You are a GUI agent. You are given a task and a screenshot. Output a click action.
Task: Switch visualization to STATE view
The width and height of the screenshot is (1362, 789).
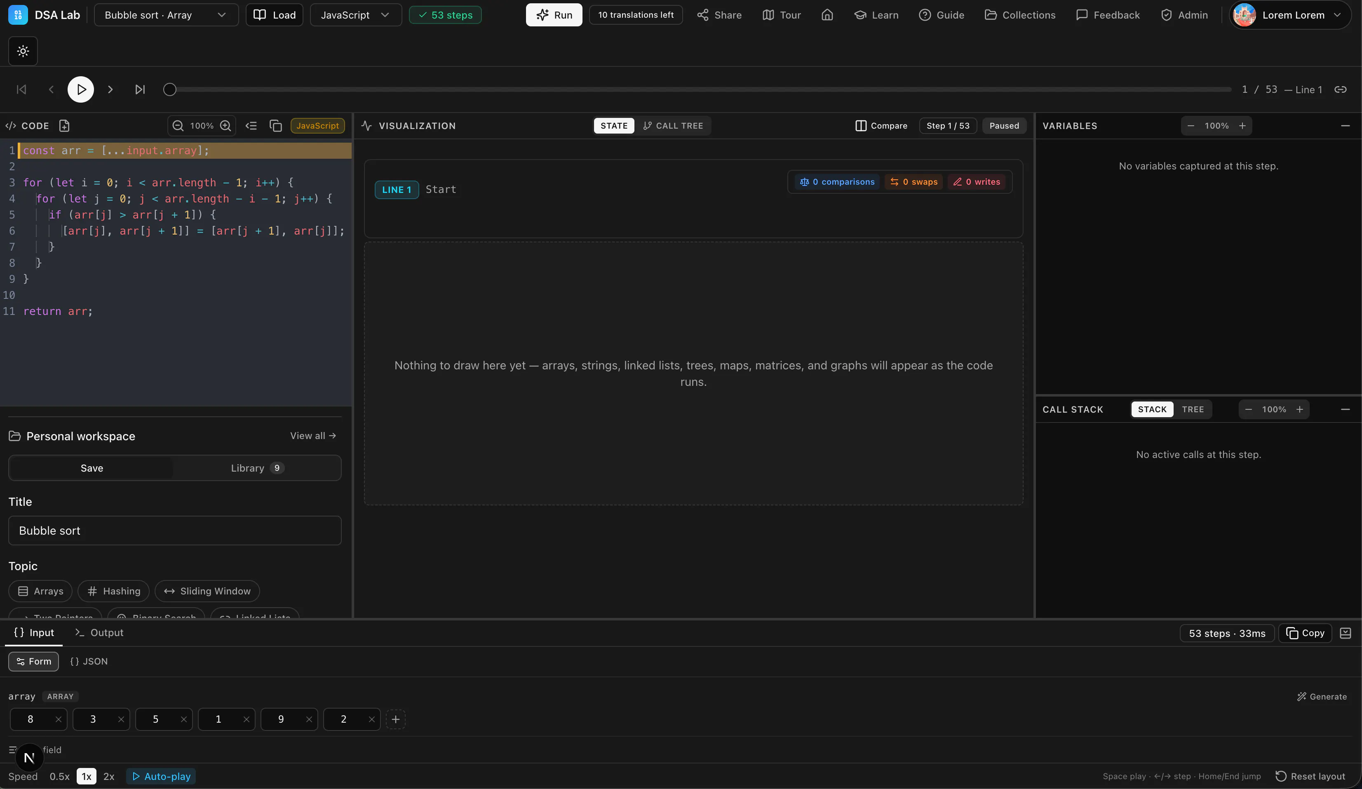pyautogui.click(x=614, y=126)
